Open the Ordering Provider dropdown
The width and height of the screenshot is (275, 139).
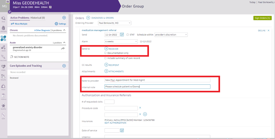[115, 23]
